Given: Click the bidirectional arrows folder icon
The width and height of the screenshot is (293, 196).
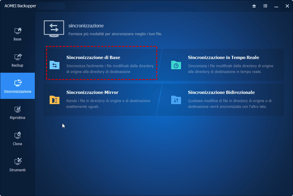Looking at the screenshot, I should pos(176,100).
